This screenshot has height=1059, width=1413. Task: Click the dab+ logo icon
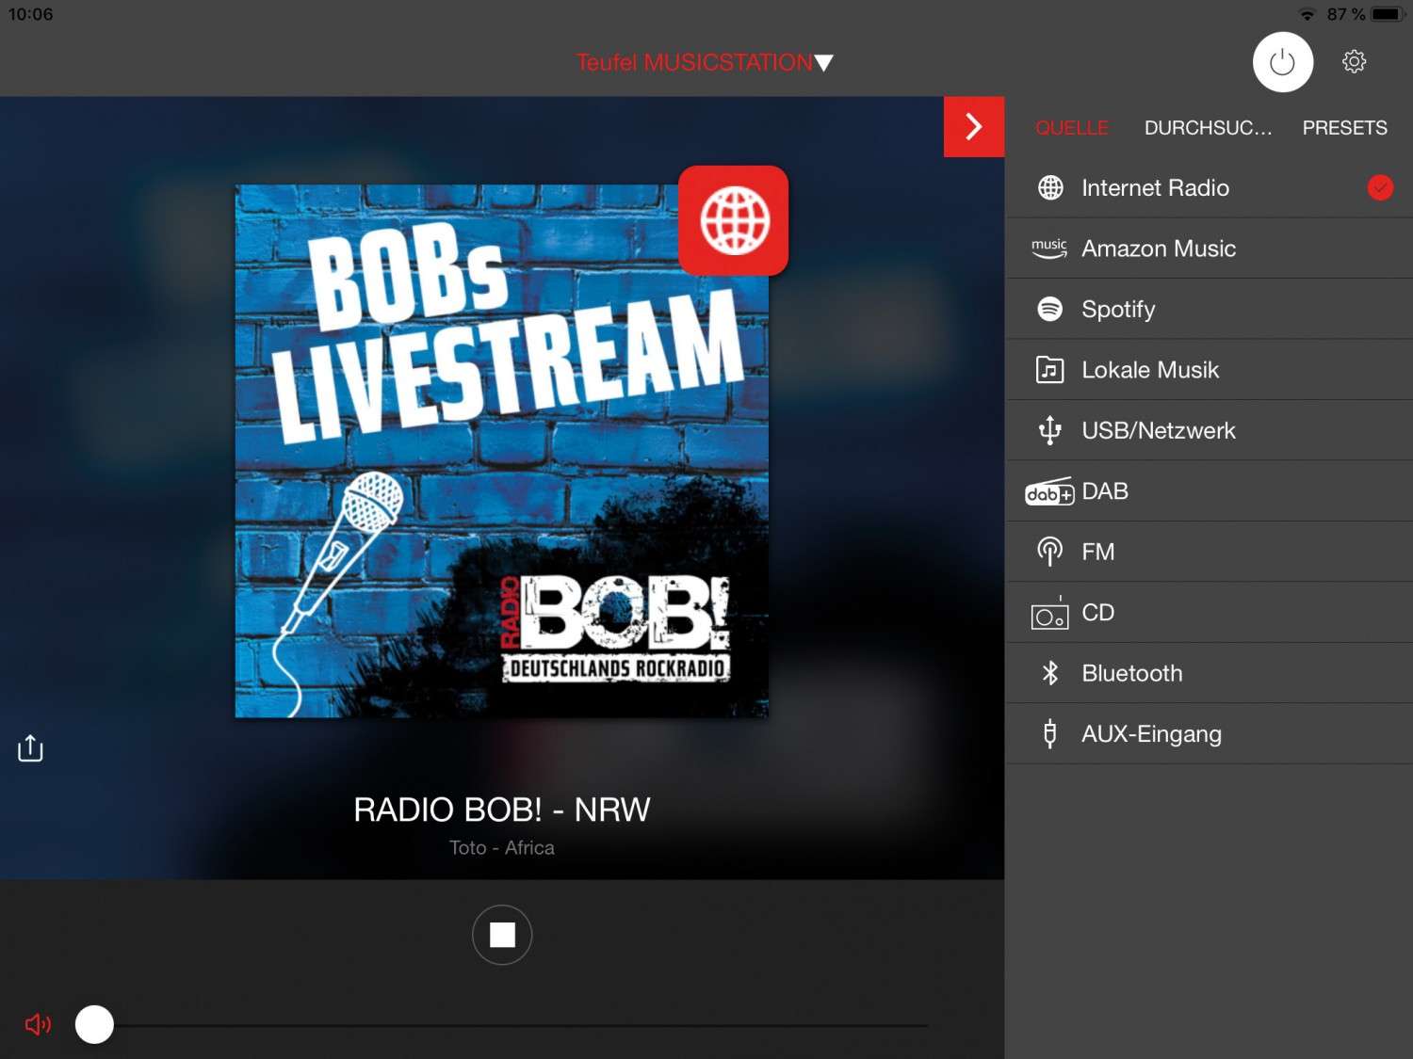pyautogui.click(x=1049, y=491)
